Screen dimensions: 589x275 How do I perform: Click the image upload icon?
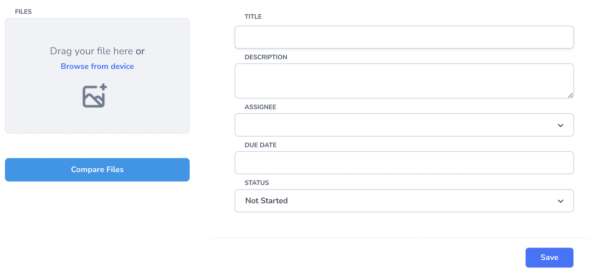(94, 95)
